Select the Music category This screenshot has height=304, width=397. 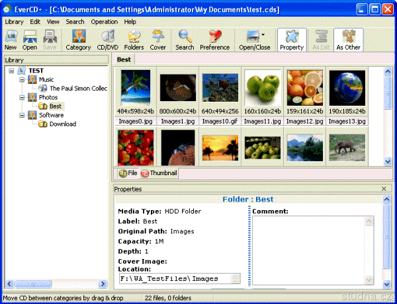(46, 80)
